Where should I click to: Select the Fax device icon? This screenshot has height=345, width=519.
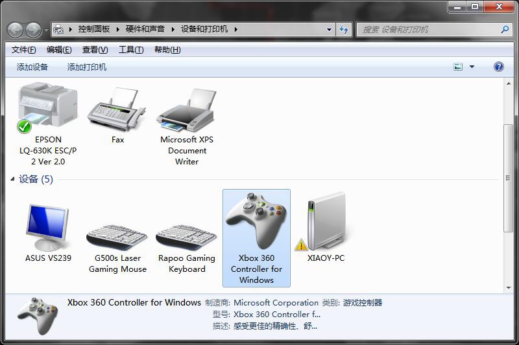pyautogui.click(x=117, y=109)
